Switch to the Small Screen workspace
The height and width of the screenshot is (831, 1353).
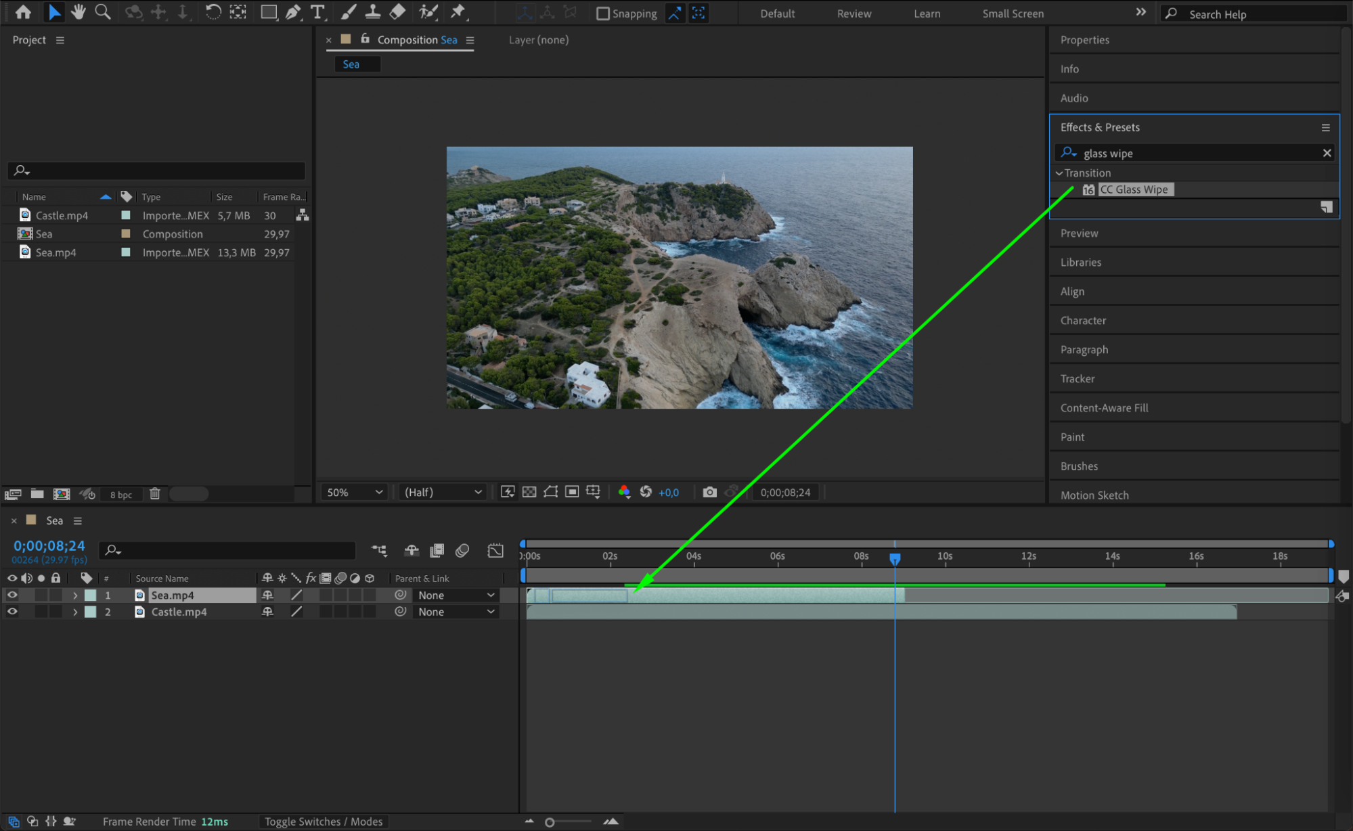click(1013, 14)
